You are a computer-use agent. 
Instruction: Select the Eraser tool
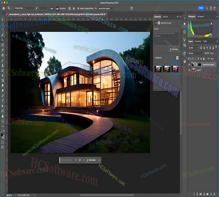point(3,76)
